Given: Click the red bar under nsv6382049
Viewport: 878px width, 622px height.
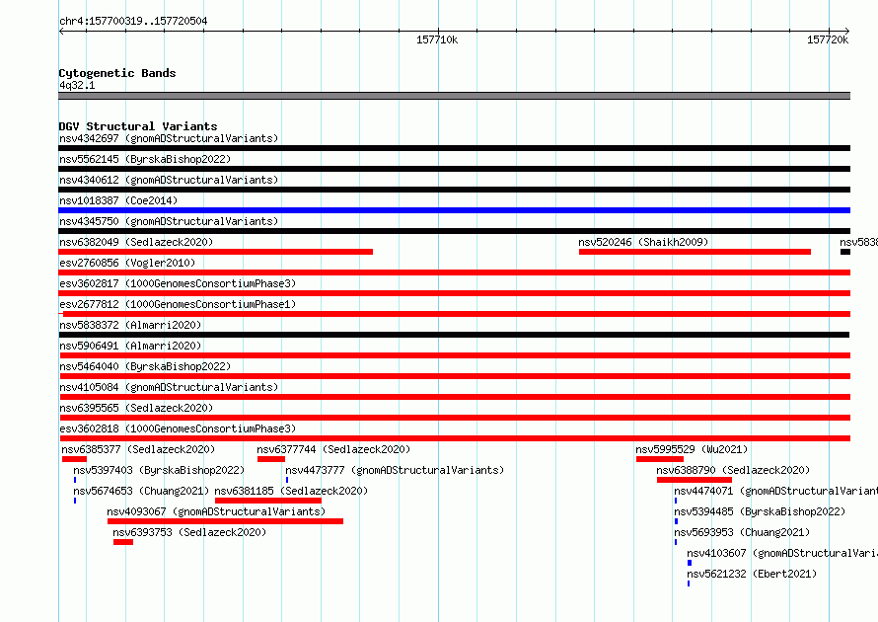Looking at the screenshot, I should [216, 252].
